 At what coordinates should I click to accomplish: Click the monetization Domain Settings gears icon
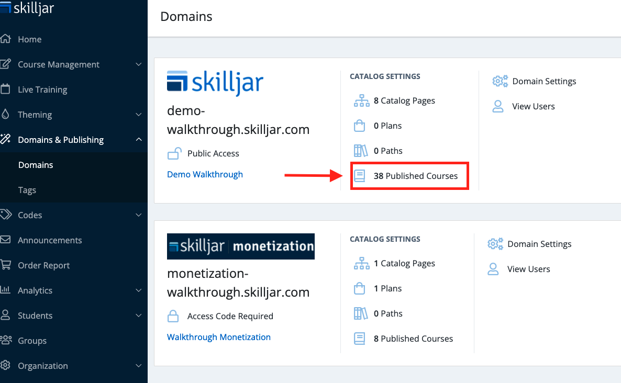495,244
